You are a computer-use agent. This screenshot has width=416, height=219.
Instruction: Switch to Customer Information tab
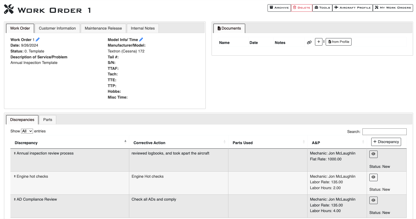pyautogui.click(x=57, y=28)
